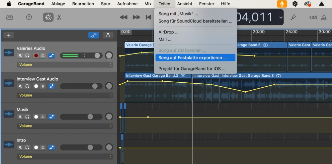332x164 pixels.
Task: Solo the Musik track with headphones
Action: (27, 117)
